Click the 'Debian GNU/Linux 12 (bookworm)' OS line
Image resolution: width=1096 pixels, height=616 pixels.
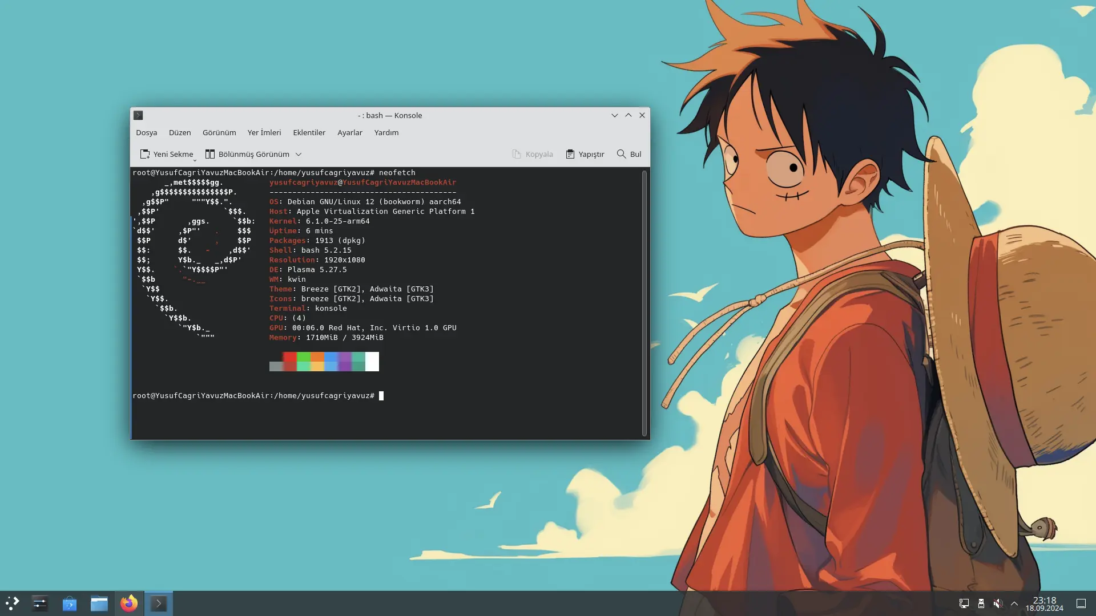point(365,202)
